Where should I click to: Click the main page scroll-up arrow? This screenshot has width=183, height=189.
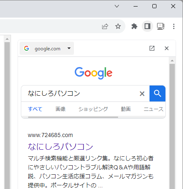[7, 39]
